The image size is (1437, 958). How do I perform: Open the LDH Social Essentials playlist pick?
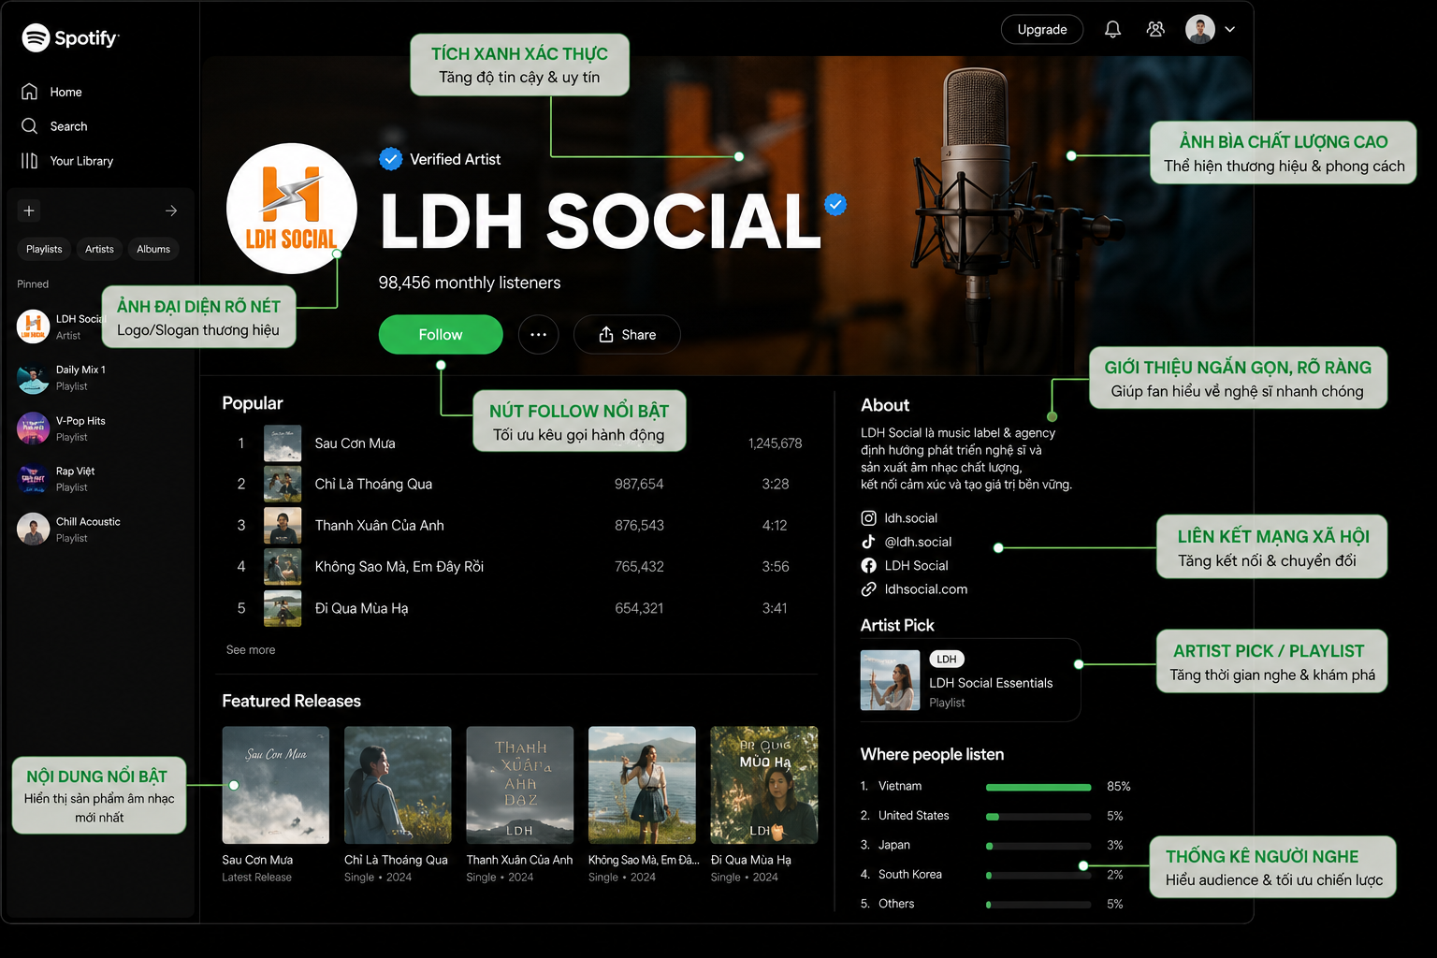click(970, 680)
